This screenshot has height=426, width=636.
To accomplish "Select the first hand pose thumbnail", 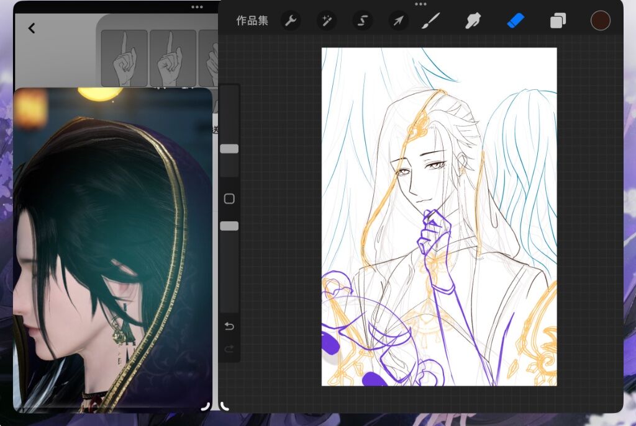I will click(124, 58).
